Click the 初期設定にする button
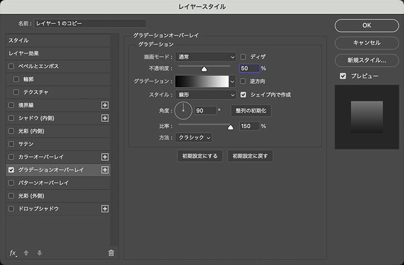 click(x=200, y=156)
